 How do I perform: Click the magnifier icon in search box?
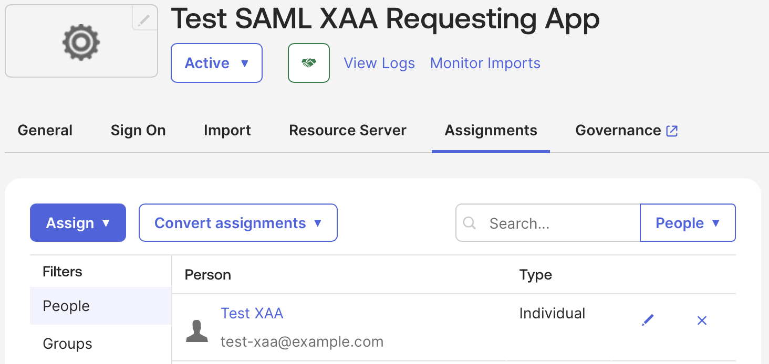click(470, 223)
